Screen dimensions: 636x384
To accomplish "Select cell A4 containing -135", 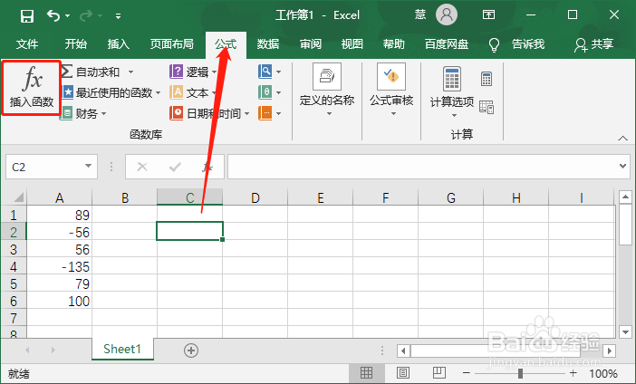I will point(60,266).
